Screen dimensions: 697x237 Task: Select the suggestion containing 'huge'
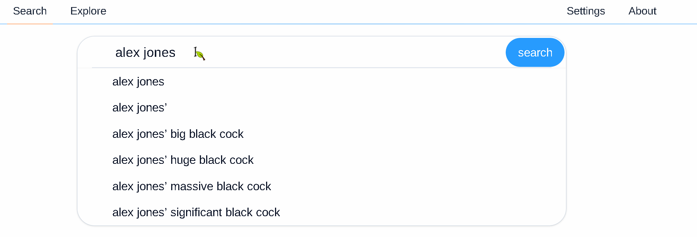183,160
